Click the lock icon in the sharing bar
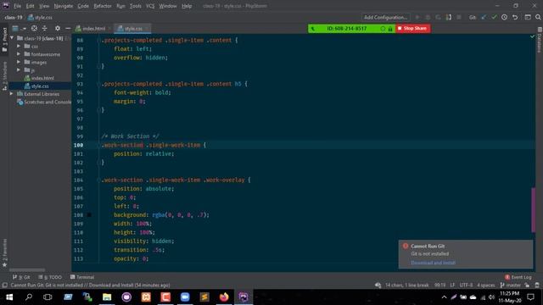The width and height of the screenshot is (543, 305). pyautogui.click(x=390, y=29)
